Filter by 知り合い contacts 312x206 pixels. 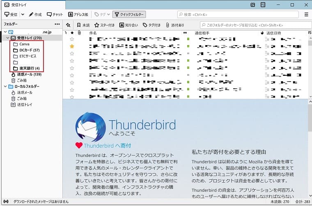point(128,25)
